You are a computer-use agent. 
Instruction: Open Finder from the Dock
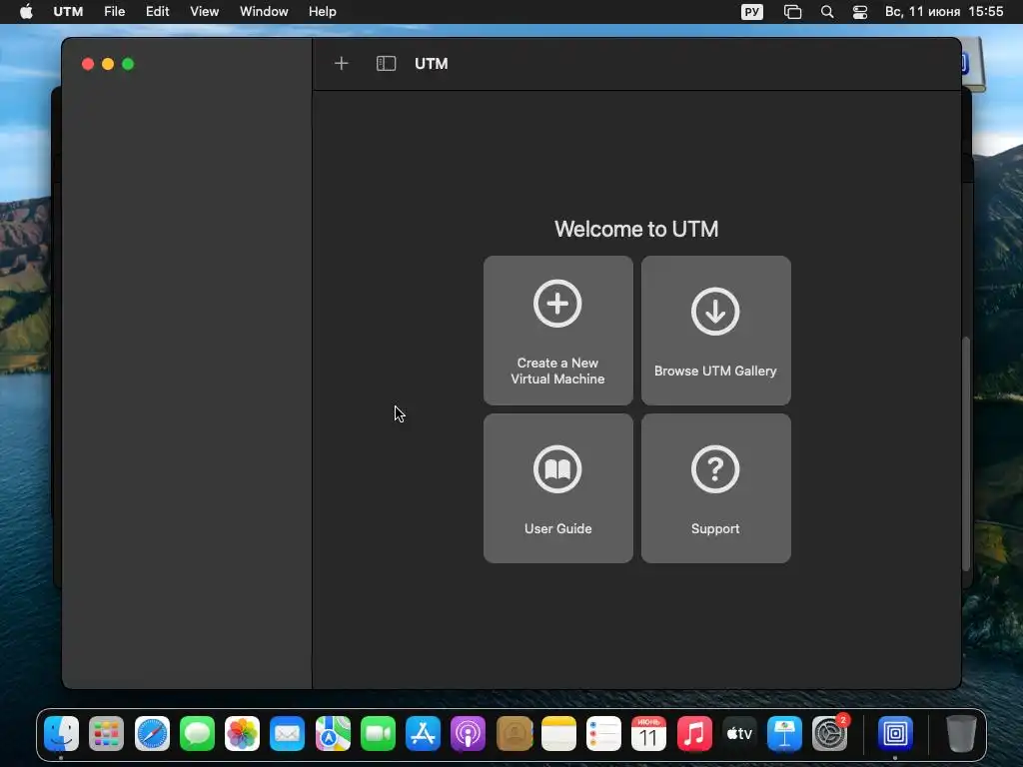pos(61,733)
